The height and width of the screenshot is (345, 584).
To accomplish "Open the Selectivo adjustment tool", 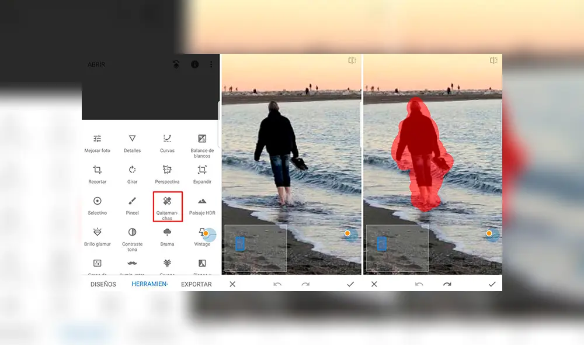I will pos(98,205).
